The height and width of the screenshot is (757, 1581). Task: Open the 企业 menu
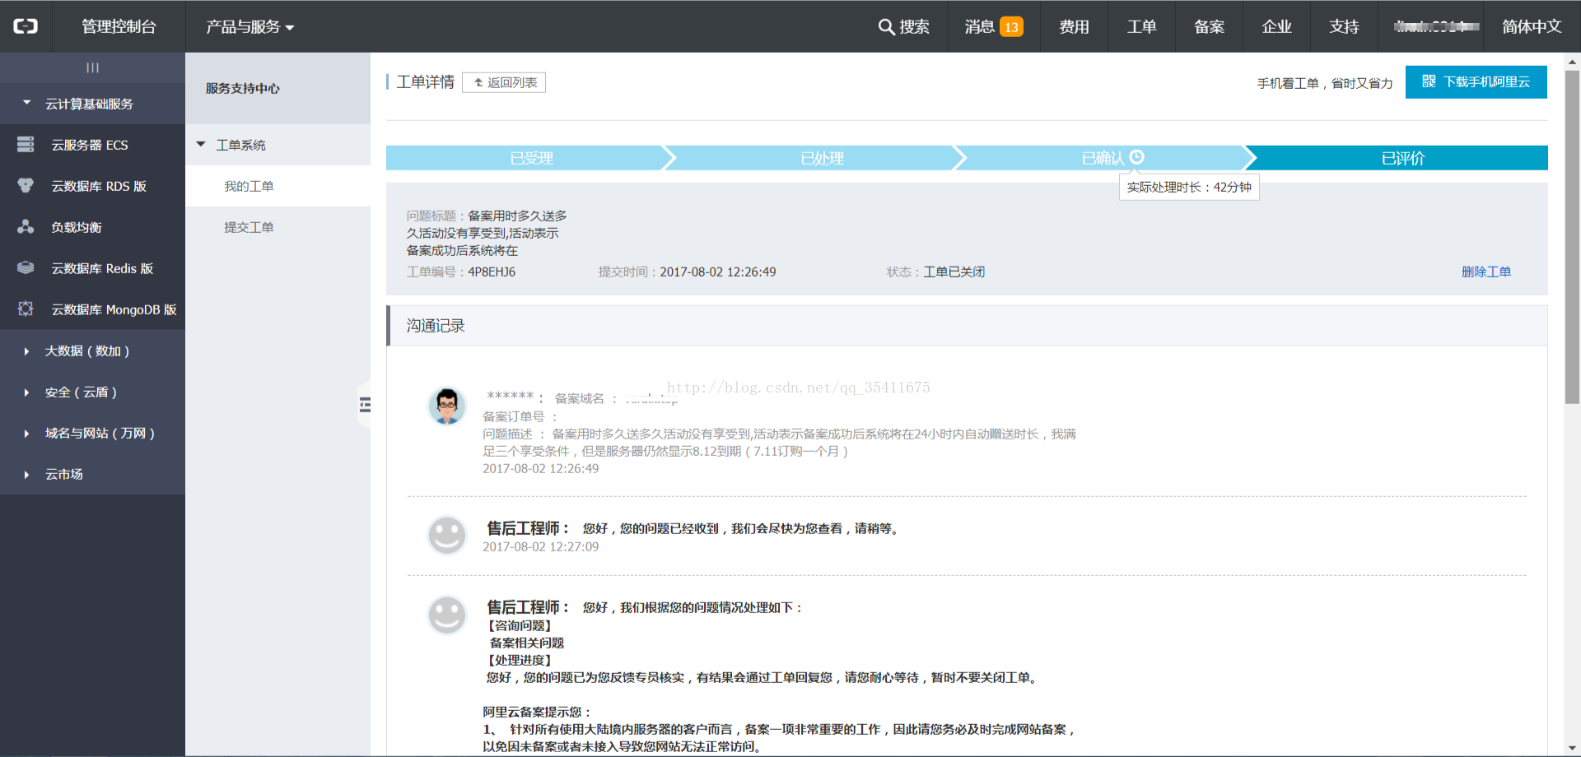(x=1277, y=27)
